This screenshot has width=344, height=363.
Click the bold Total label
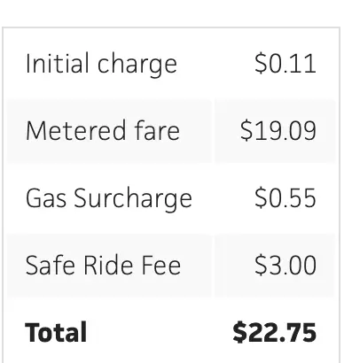pyautogui.click(x=56, y=332)
